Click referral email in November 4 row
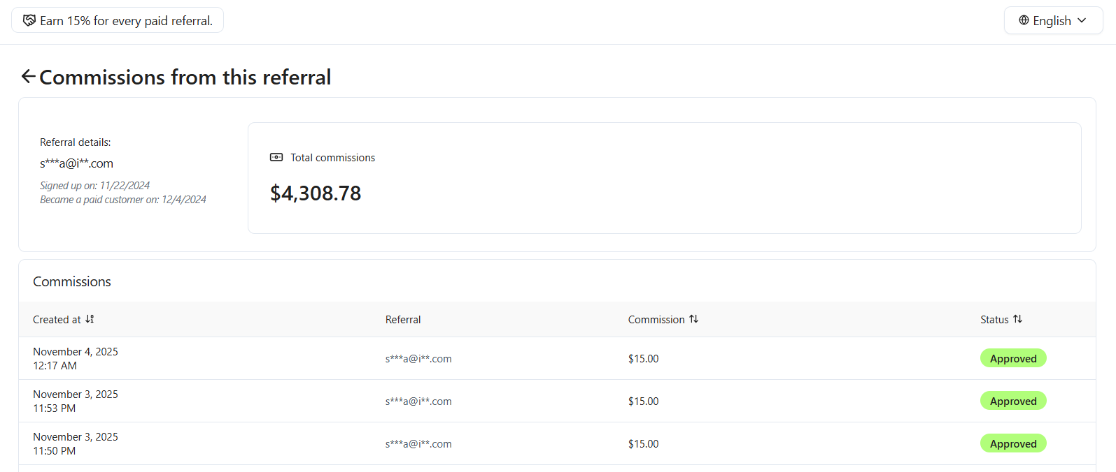Viewport: 1116px width, 472px height. click(x=418, y=359)
